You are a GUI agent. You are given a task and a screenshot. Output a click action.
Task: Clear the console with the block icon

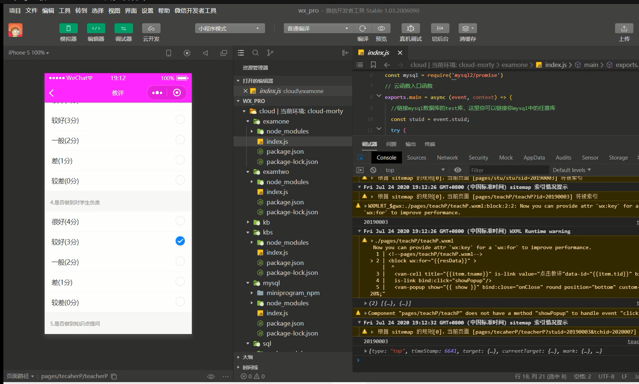[x=373, y=170]
